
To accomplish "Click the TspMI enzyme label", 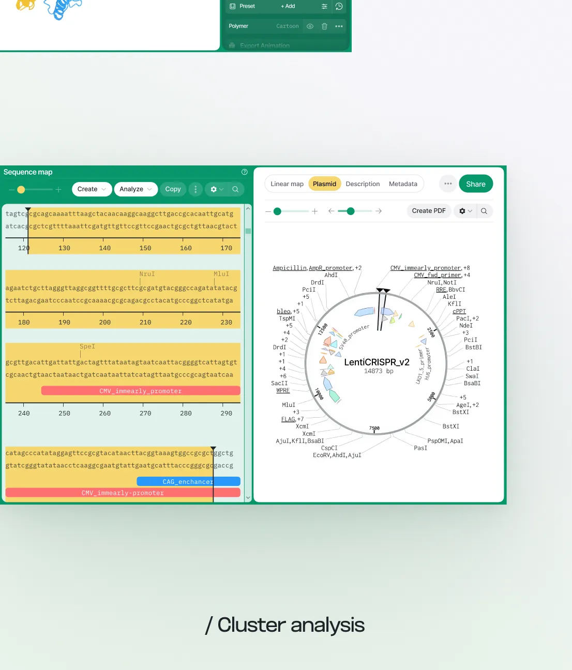I will pos(287,318).
